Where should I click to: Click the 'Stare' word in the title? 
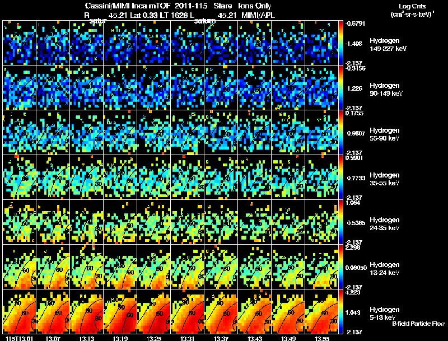click(222, 6)
